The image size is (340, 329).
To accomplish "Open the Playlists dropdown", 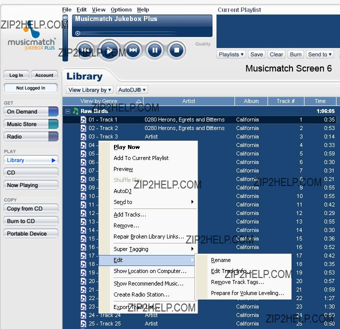I will 231,54.
